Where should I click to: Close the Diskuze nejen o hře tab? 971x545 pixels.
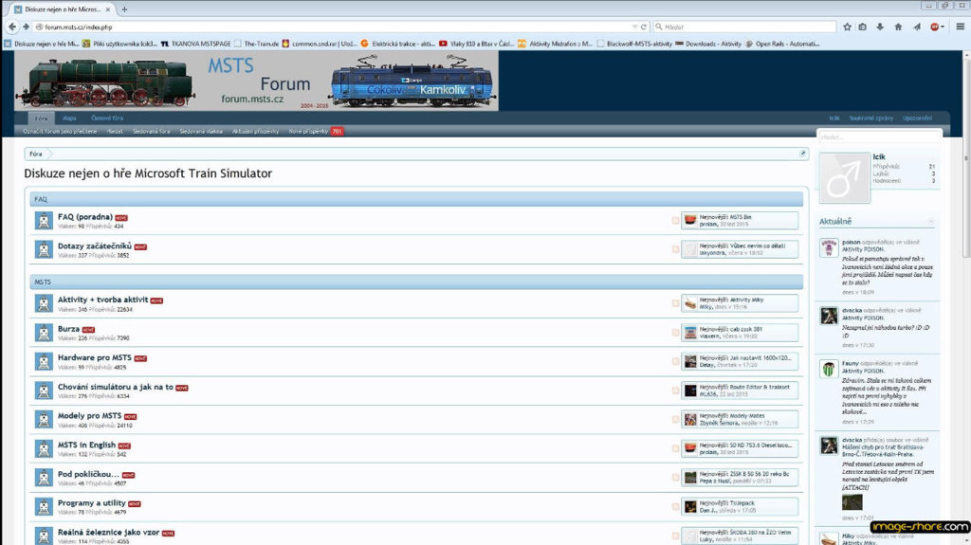pos(108,9)
